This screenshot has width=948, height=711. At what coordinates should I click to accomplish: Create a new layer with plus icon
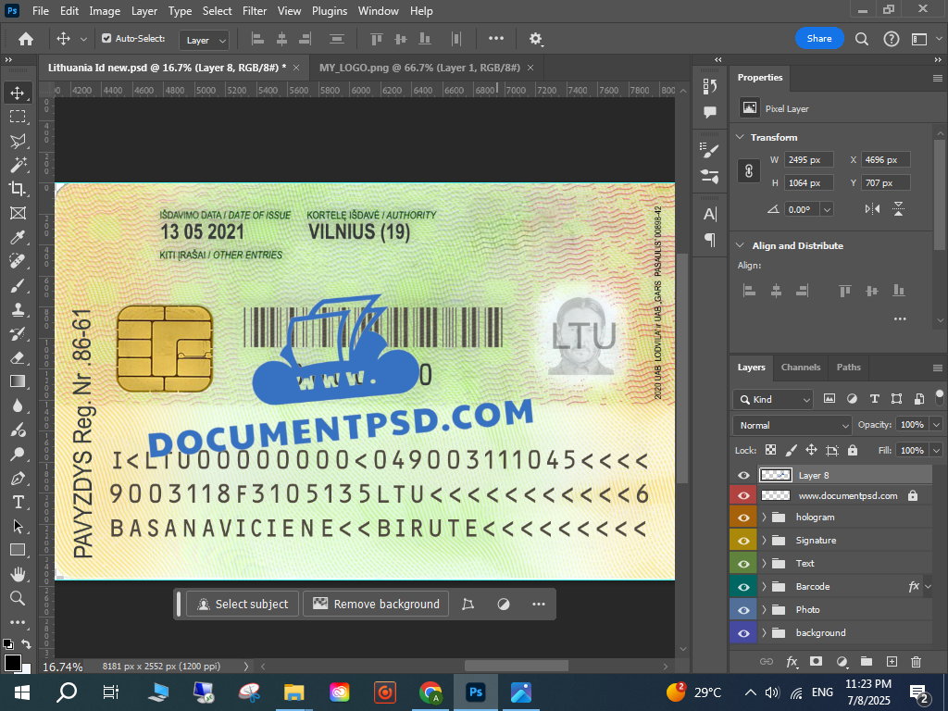pyautogui.click(x=892, y=661)
